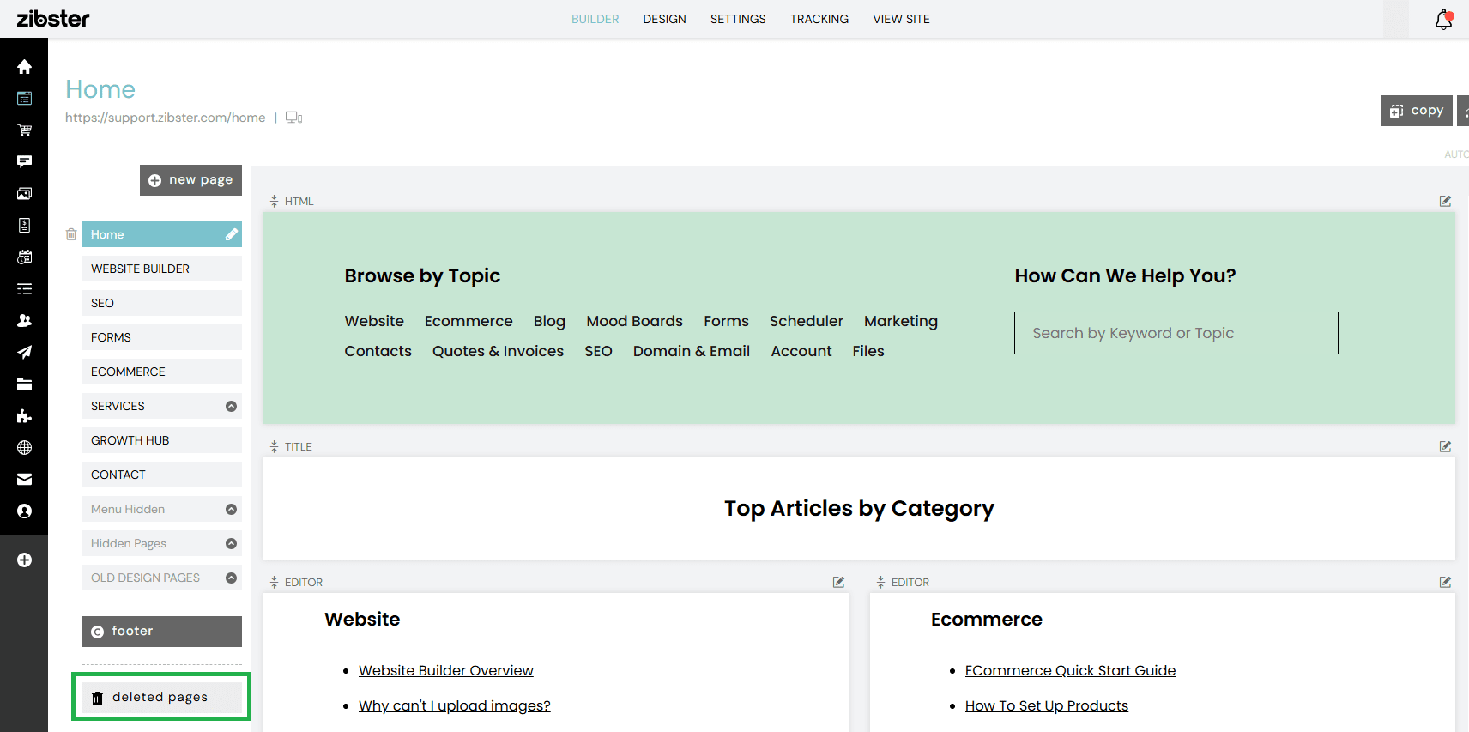Viewport: 1469px width, 732px height.
Task: Open the shopping cart icon in the sidebar
Action: coord(24,130)
